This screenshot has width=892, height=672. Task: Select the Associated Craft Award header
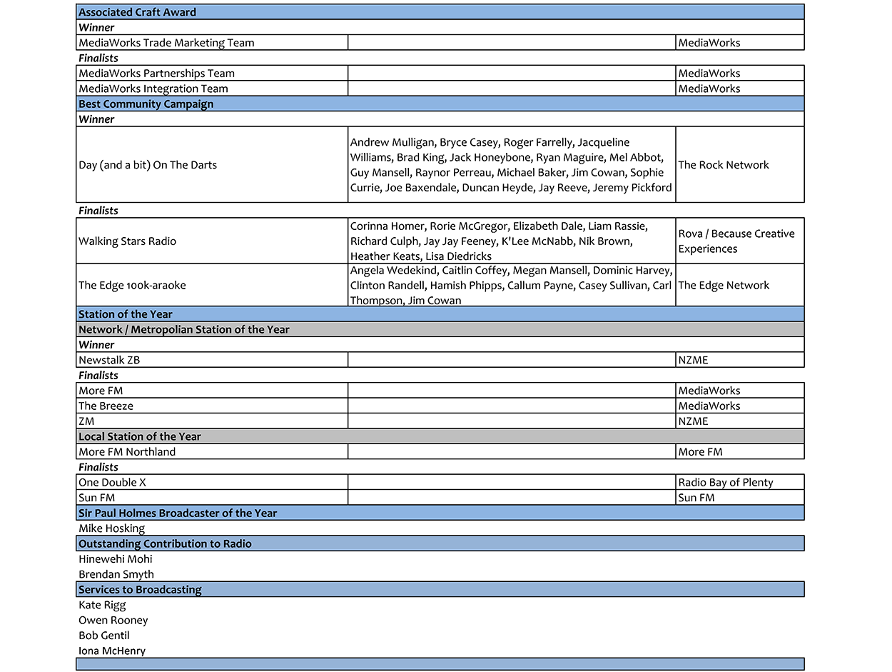tap(440, 12)
